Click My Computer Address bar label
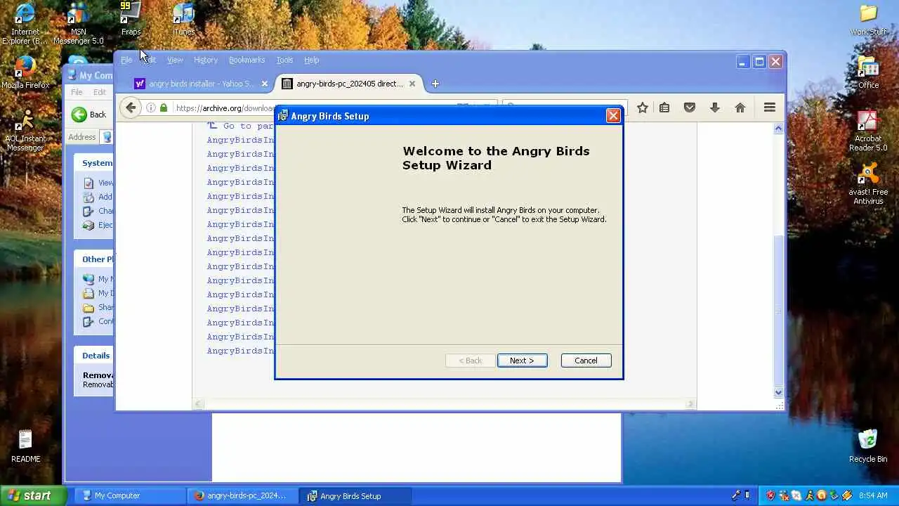Screen dimensions: 899x506 click(x=82, y=137)
